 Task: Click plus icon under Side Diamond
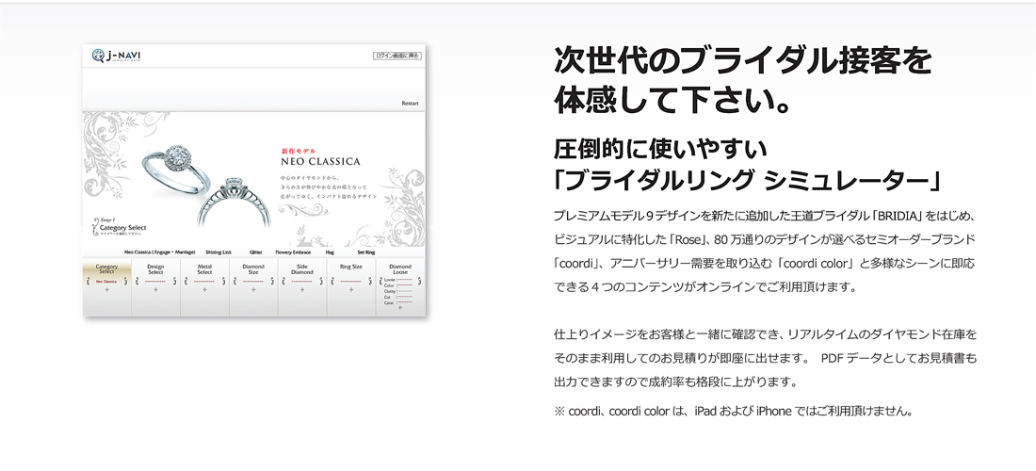(302, 290)
